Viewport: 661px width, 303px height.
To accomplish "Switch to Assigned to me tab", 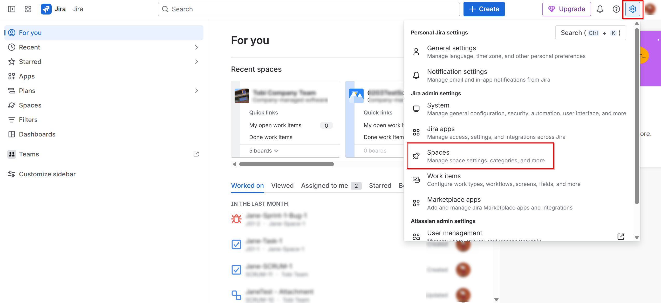I will pos(324,186).
